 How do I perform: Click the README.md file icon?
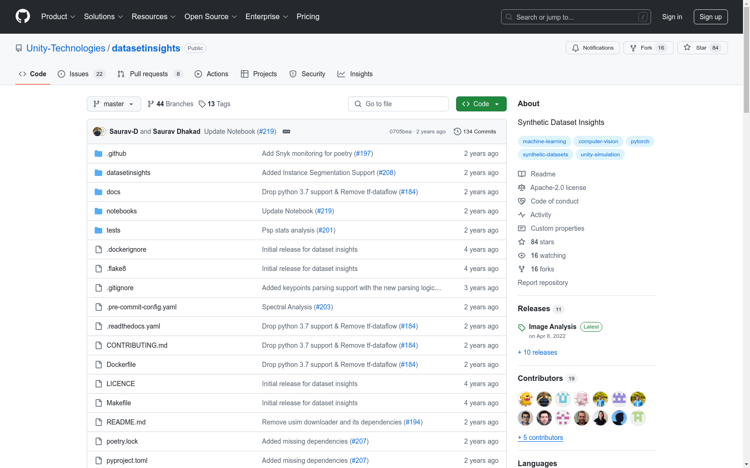tap(98, 422)
